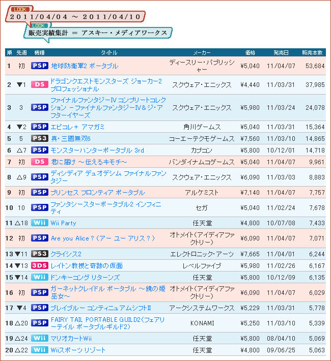The image size is (331, 361).
Task: Open エビコレ+ アマガミ link
Action: [x=78, y=127]
